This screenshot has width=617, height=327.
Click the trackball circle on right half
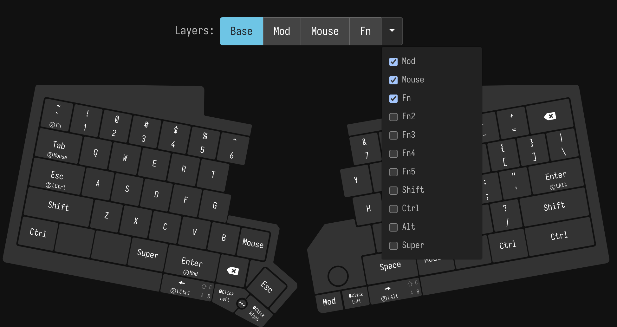338,276
